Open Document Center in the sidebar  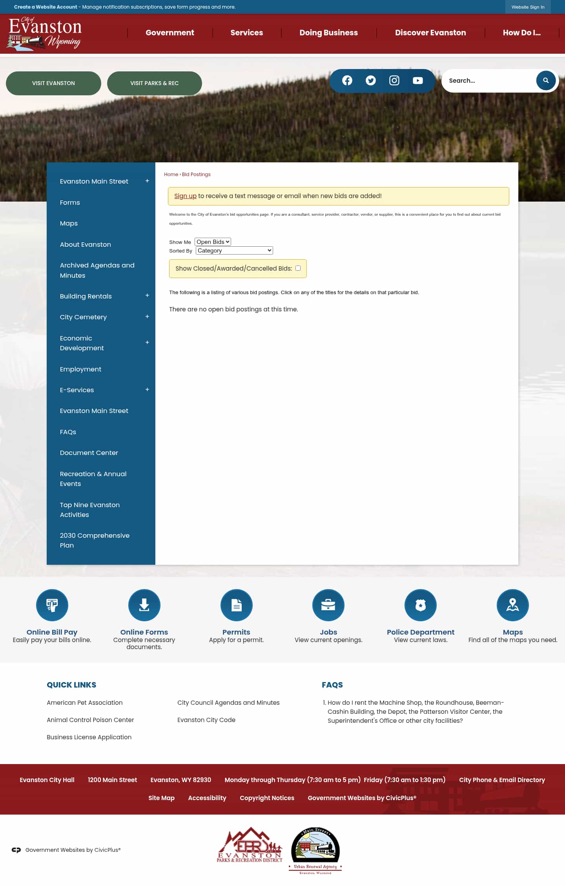[x=89, y=453]
